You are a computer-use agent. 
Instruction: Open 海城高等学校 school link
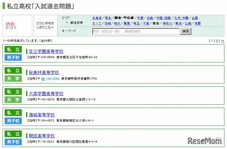pyautogui.click(x=42, y=115)
